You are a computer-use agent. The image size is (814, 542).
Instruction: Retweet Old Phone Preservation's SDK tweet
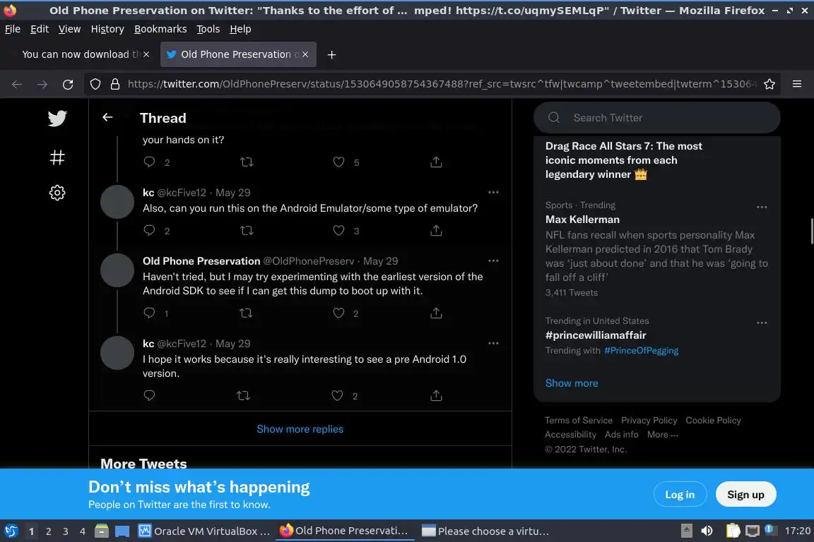(x=246, y=313)
